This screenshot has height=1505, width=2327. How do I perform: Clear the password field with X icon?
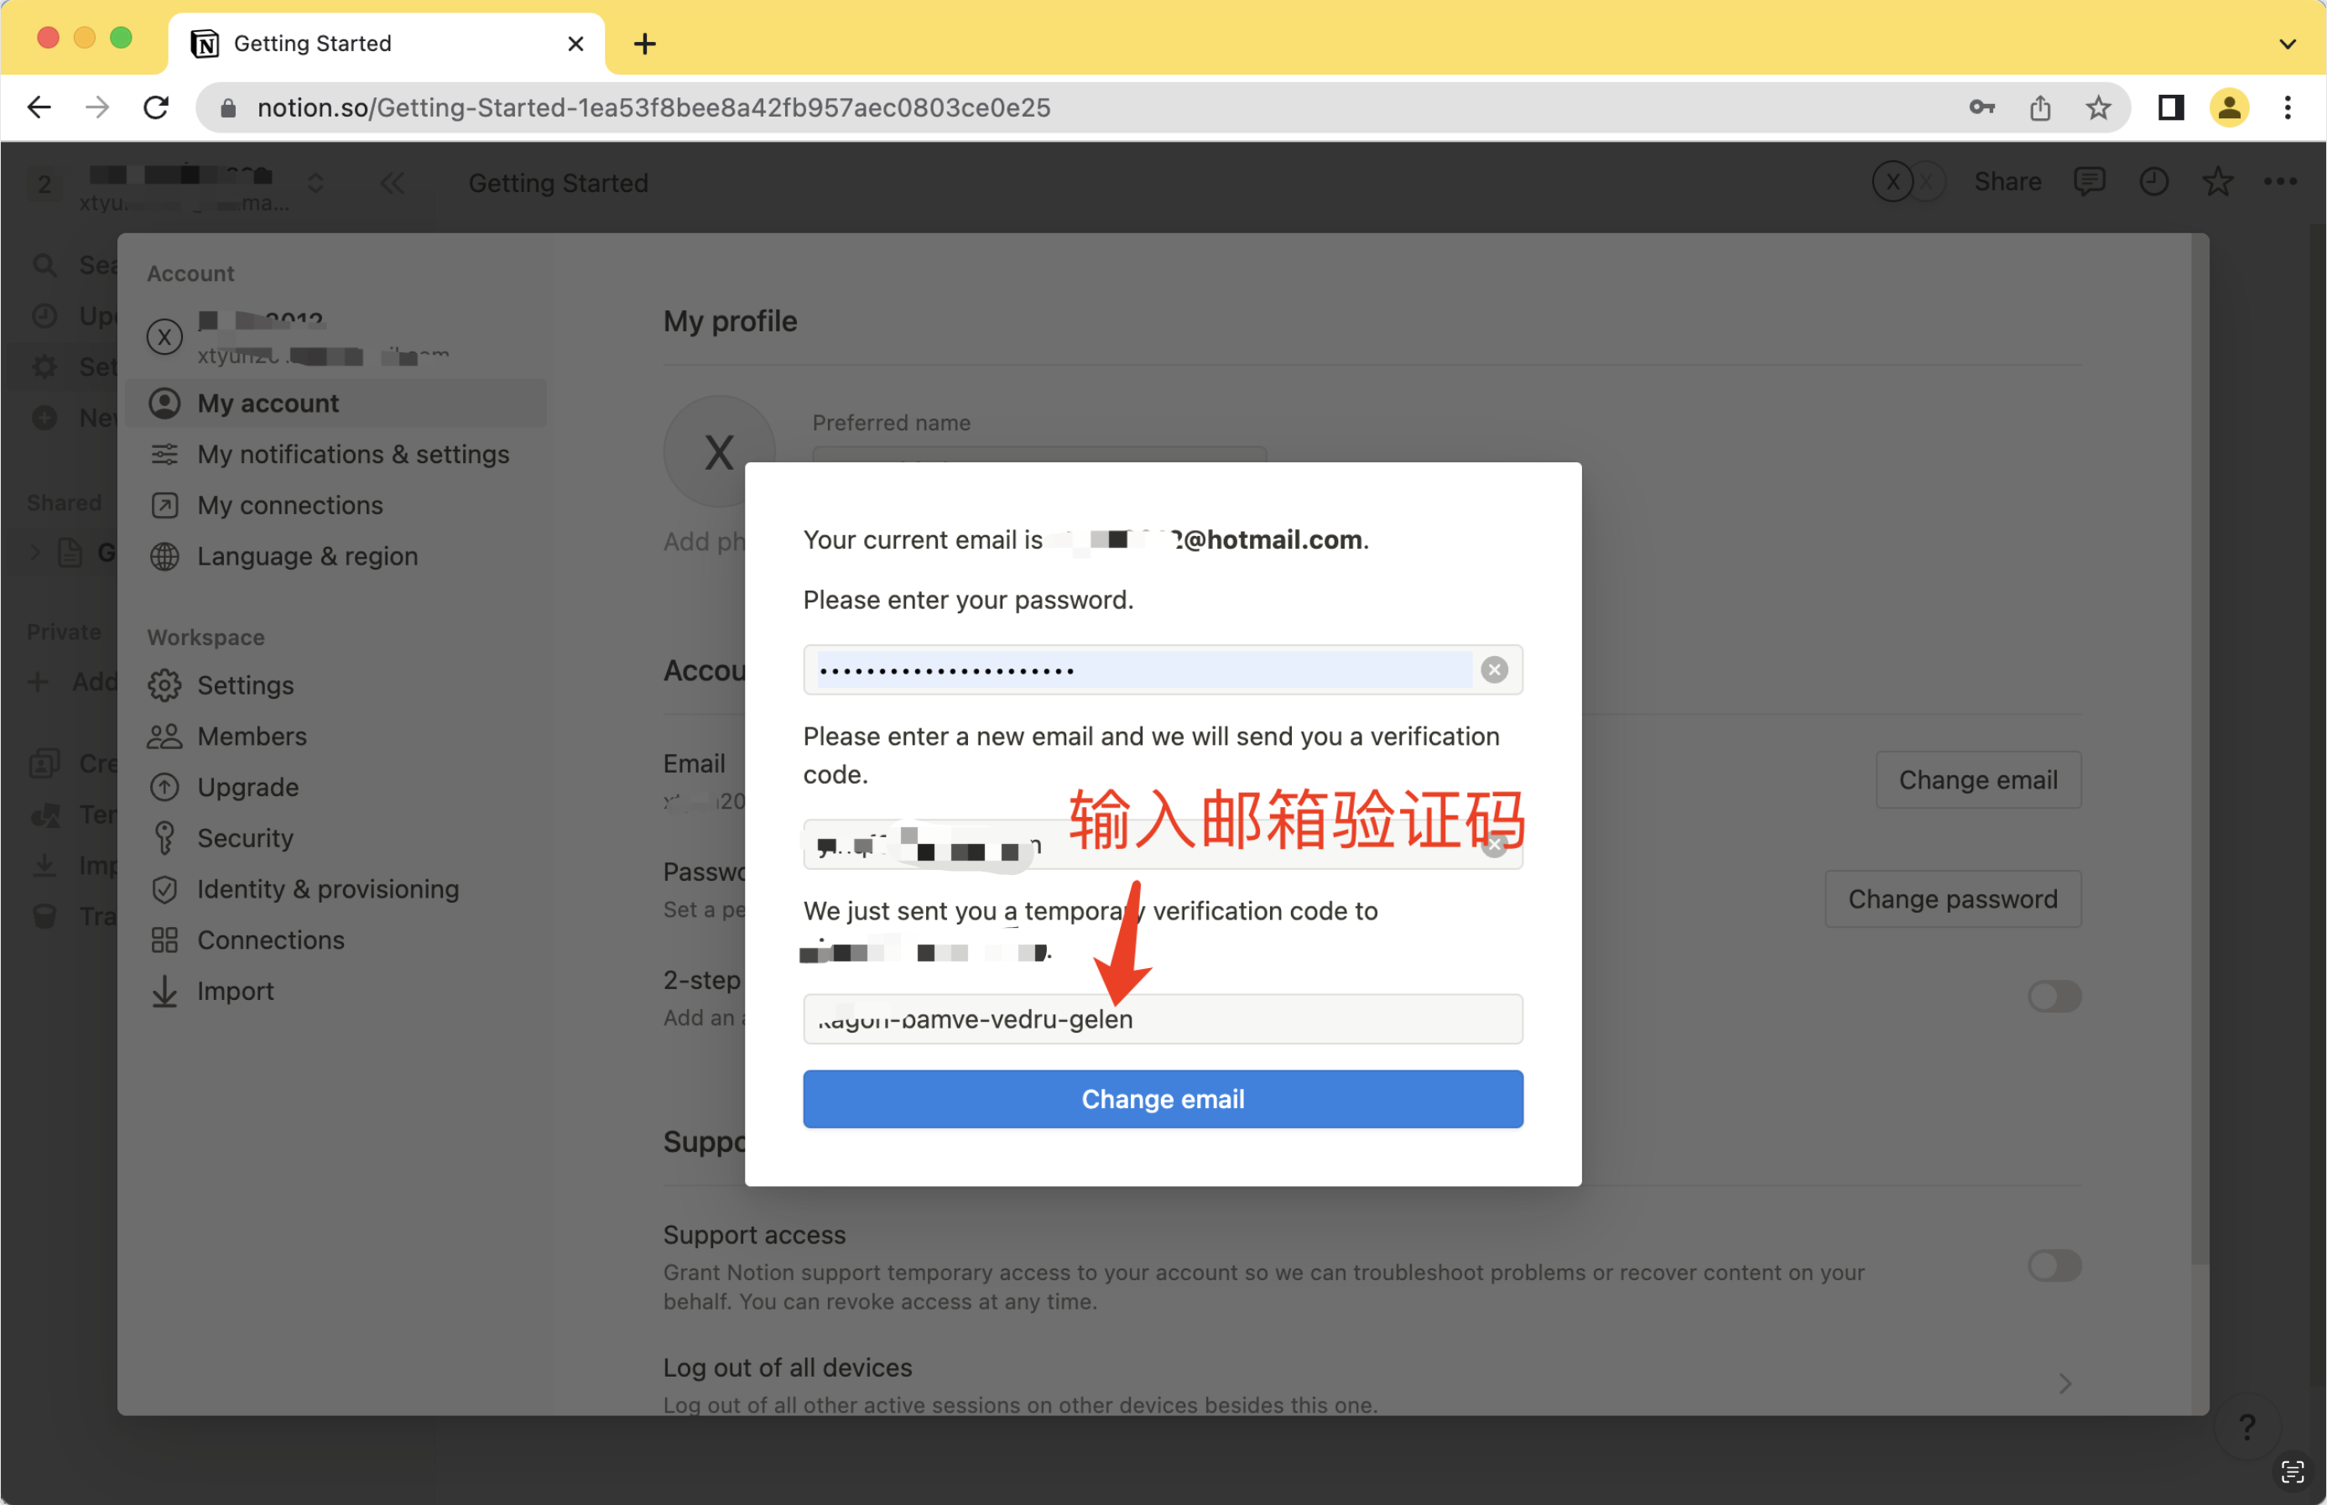click(x=1494, y=669)
